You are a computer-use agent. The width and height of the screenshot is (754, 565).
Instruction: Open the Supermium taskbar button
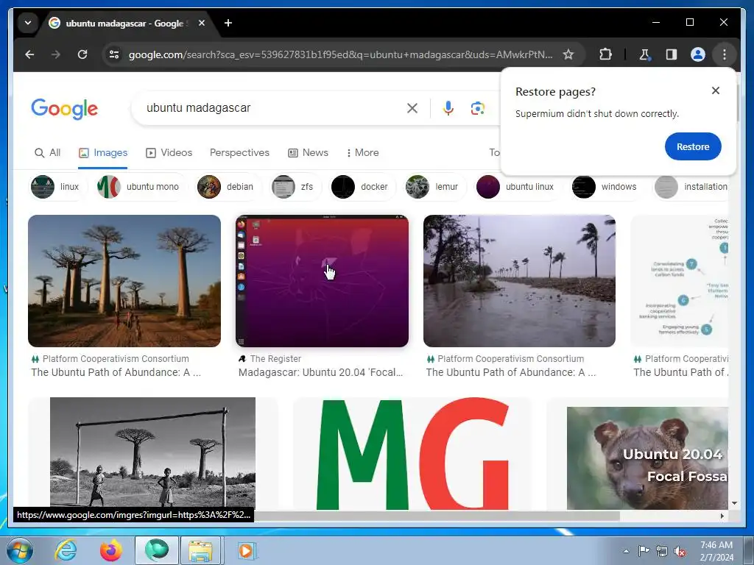click(x=157, y=550)
